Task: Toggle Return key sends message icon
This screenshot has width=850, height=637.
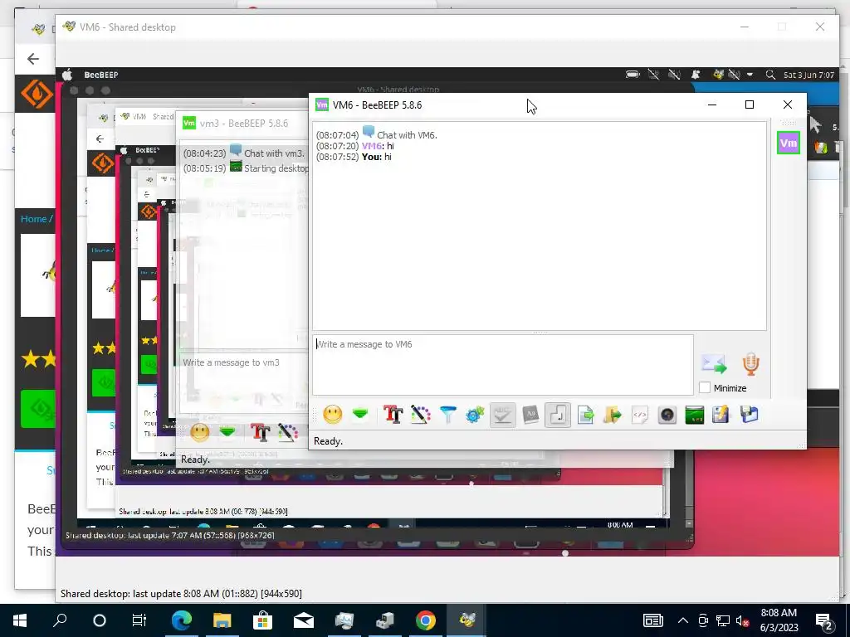Action: 558,415
